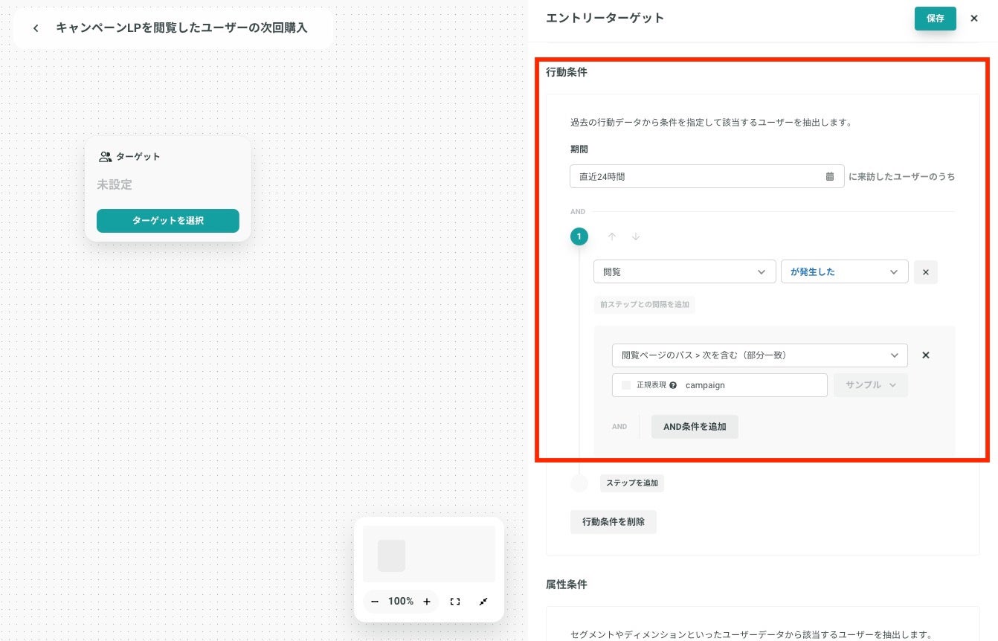Close the エントリーターゲット panel
This screenshot has width=998, height=641.
click(x=974, y=18)
